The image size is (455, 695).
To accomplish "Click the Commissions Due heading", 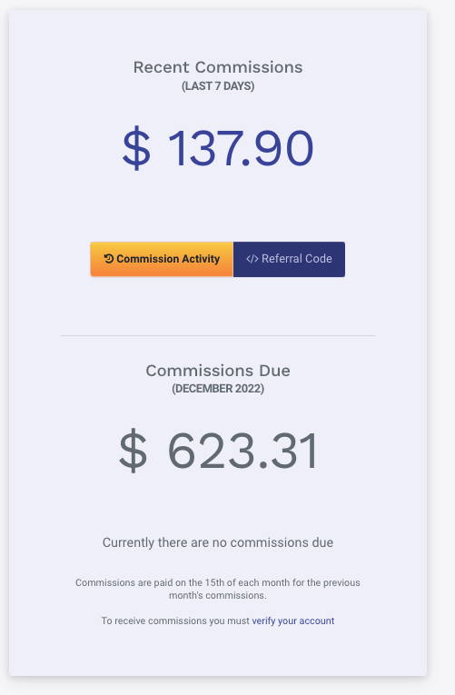I will (218, 371).
